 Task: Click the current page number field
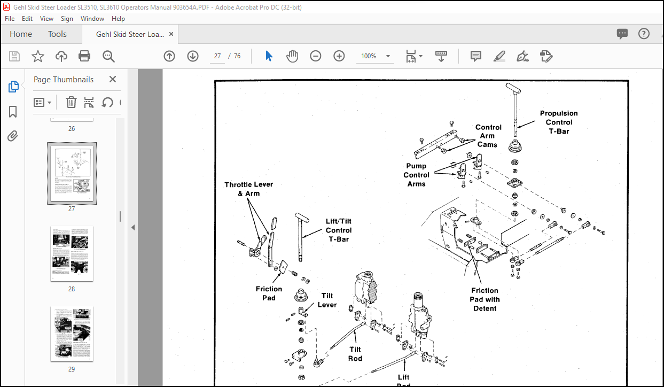[217, 56]
